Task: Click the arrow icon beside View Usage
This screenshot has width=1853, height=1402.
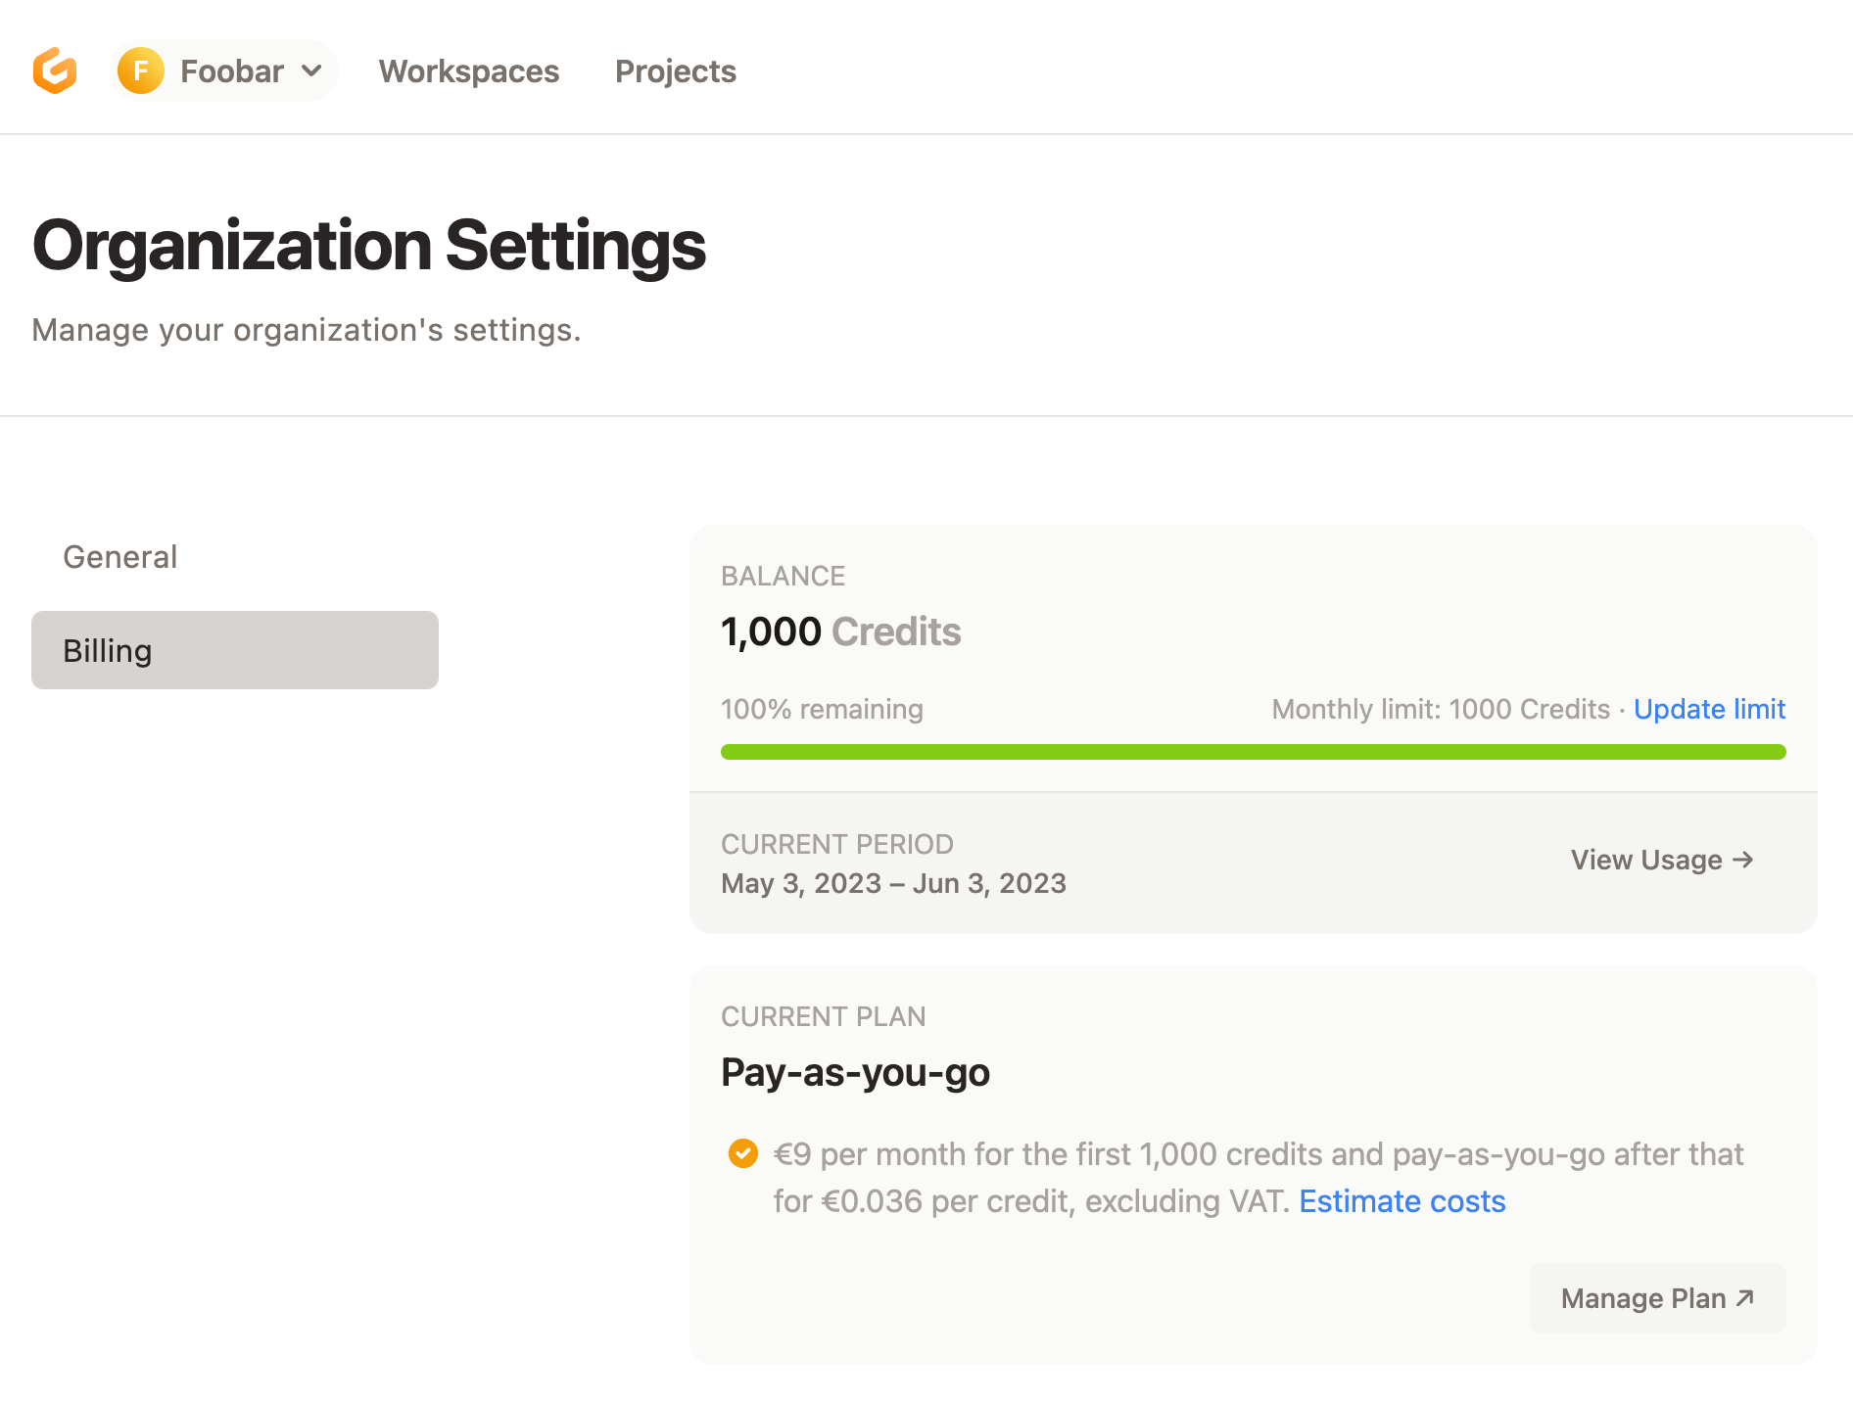Action: pos(1742,860)
